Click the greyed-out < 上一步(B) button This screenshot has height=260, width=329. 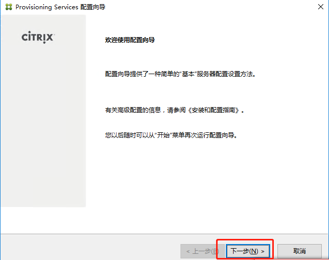tap(200, 251)
